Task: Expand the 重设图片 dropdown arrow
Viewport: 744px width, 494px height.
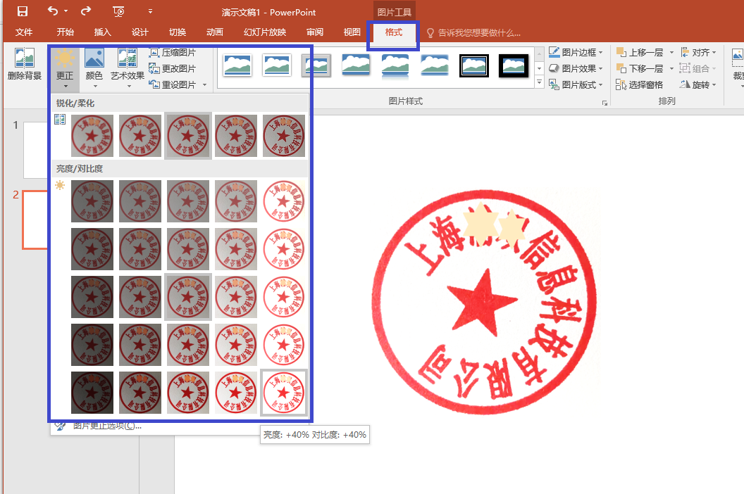Action: 204,85
